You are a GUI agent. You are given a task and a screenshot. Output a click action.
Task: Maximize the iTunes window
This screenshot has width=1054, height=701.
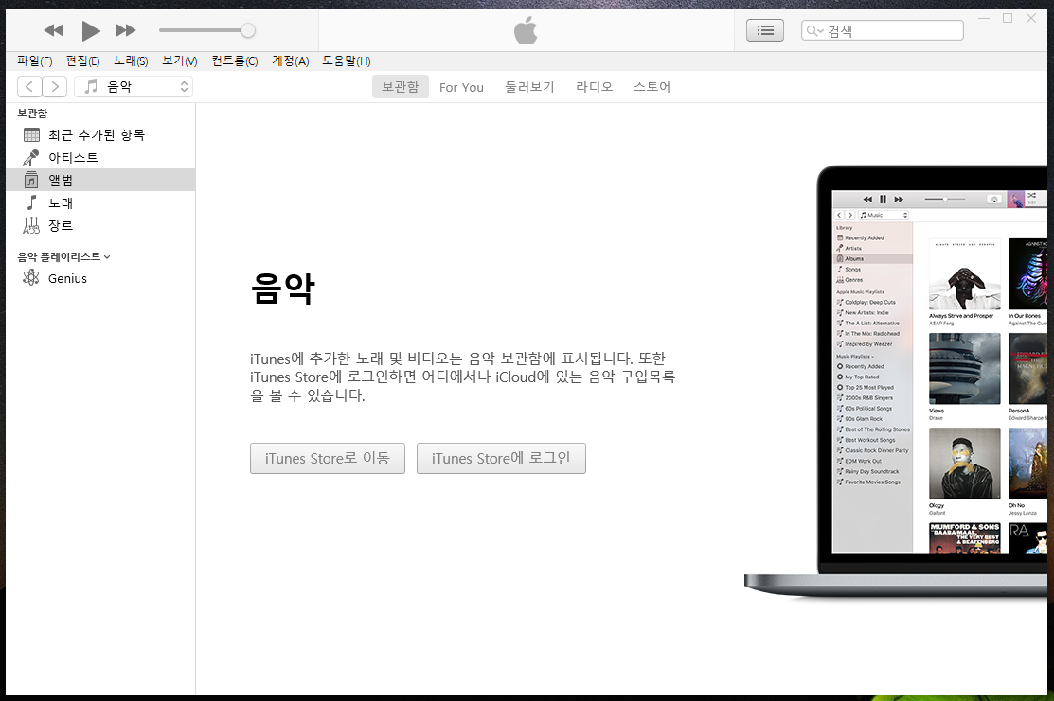[1008, 18]
